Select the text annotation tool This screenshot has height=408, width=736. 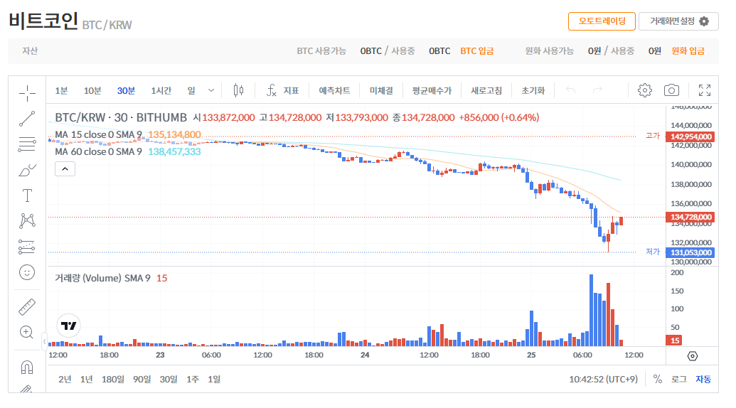pos(27,195)
